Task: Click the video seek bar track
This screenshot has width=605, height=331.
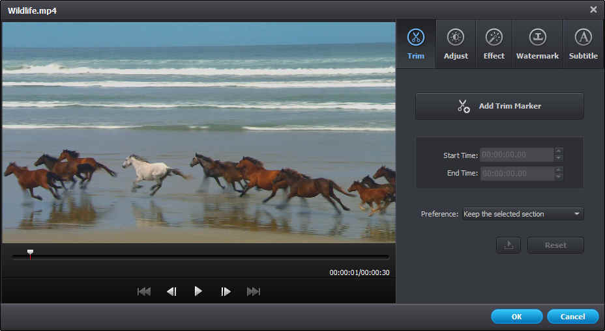Action: 200,256
